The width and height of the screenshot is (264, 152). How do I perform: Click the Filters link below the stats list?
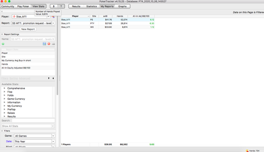[x=5, y=78]
